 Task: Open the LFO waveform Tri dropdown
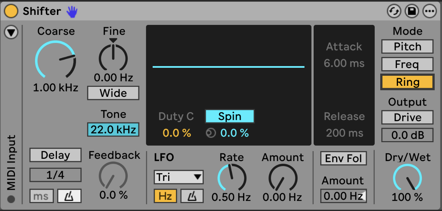179,177
